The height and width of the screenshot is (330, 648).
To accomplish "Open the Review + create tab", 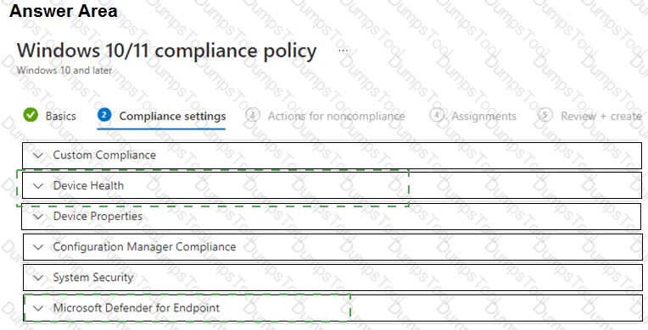I will pos(601,116).
